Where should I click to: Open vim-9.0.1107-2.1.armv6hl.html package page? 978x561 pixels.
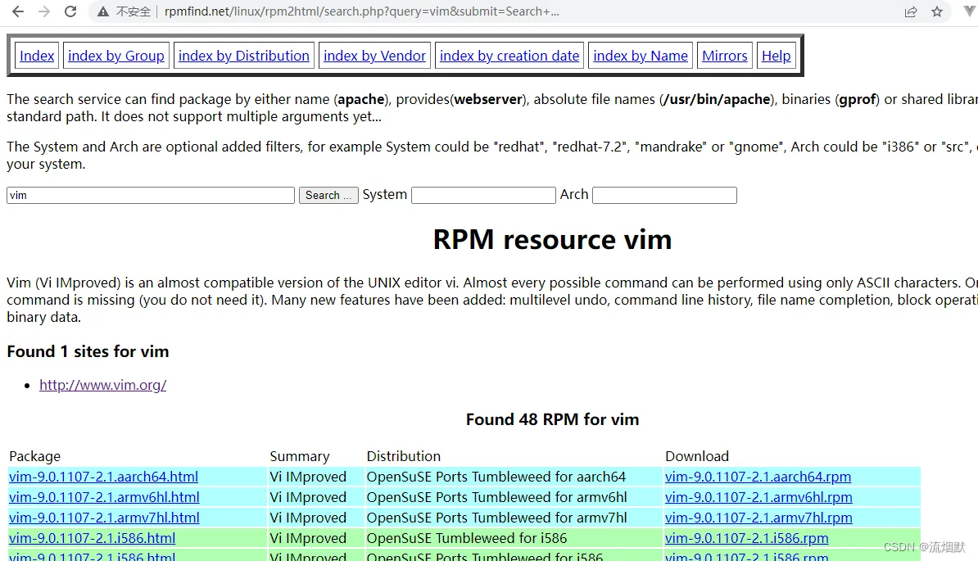pos(104,497)
